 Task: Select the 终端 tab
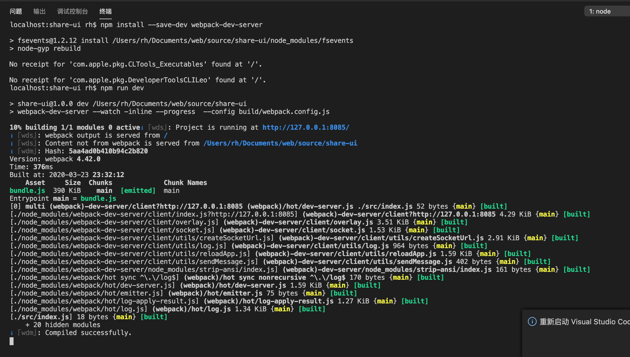105,11
